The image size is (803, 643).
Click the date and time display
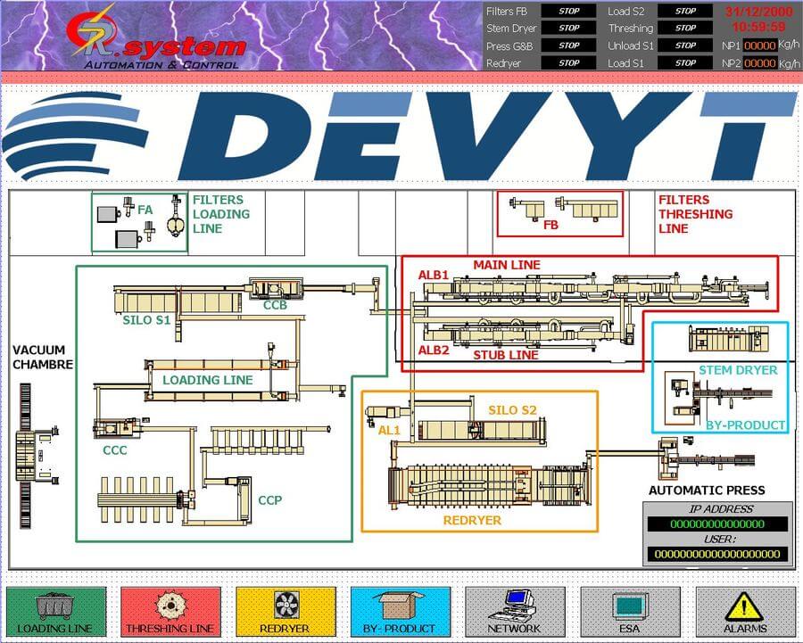pos(759,20)
